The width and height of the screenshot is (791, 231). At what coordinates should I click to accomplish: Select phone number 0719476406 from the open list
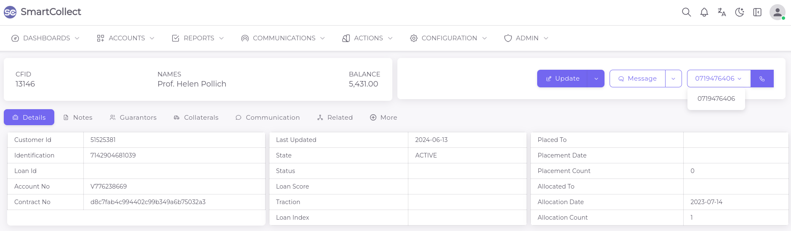[716, 99]
